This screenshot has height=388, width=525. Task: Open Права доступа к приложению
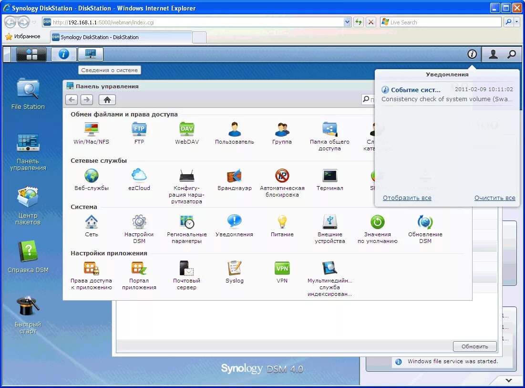pyautogui.click(x=92, y=275)
